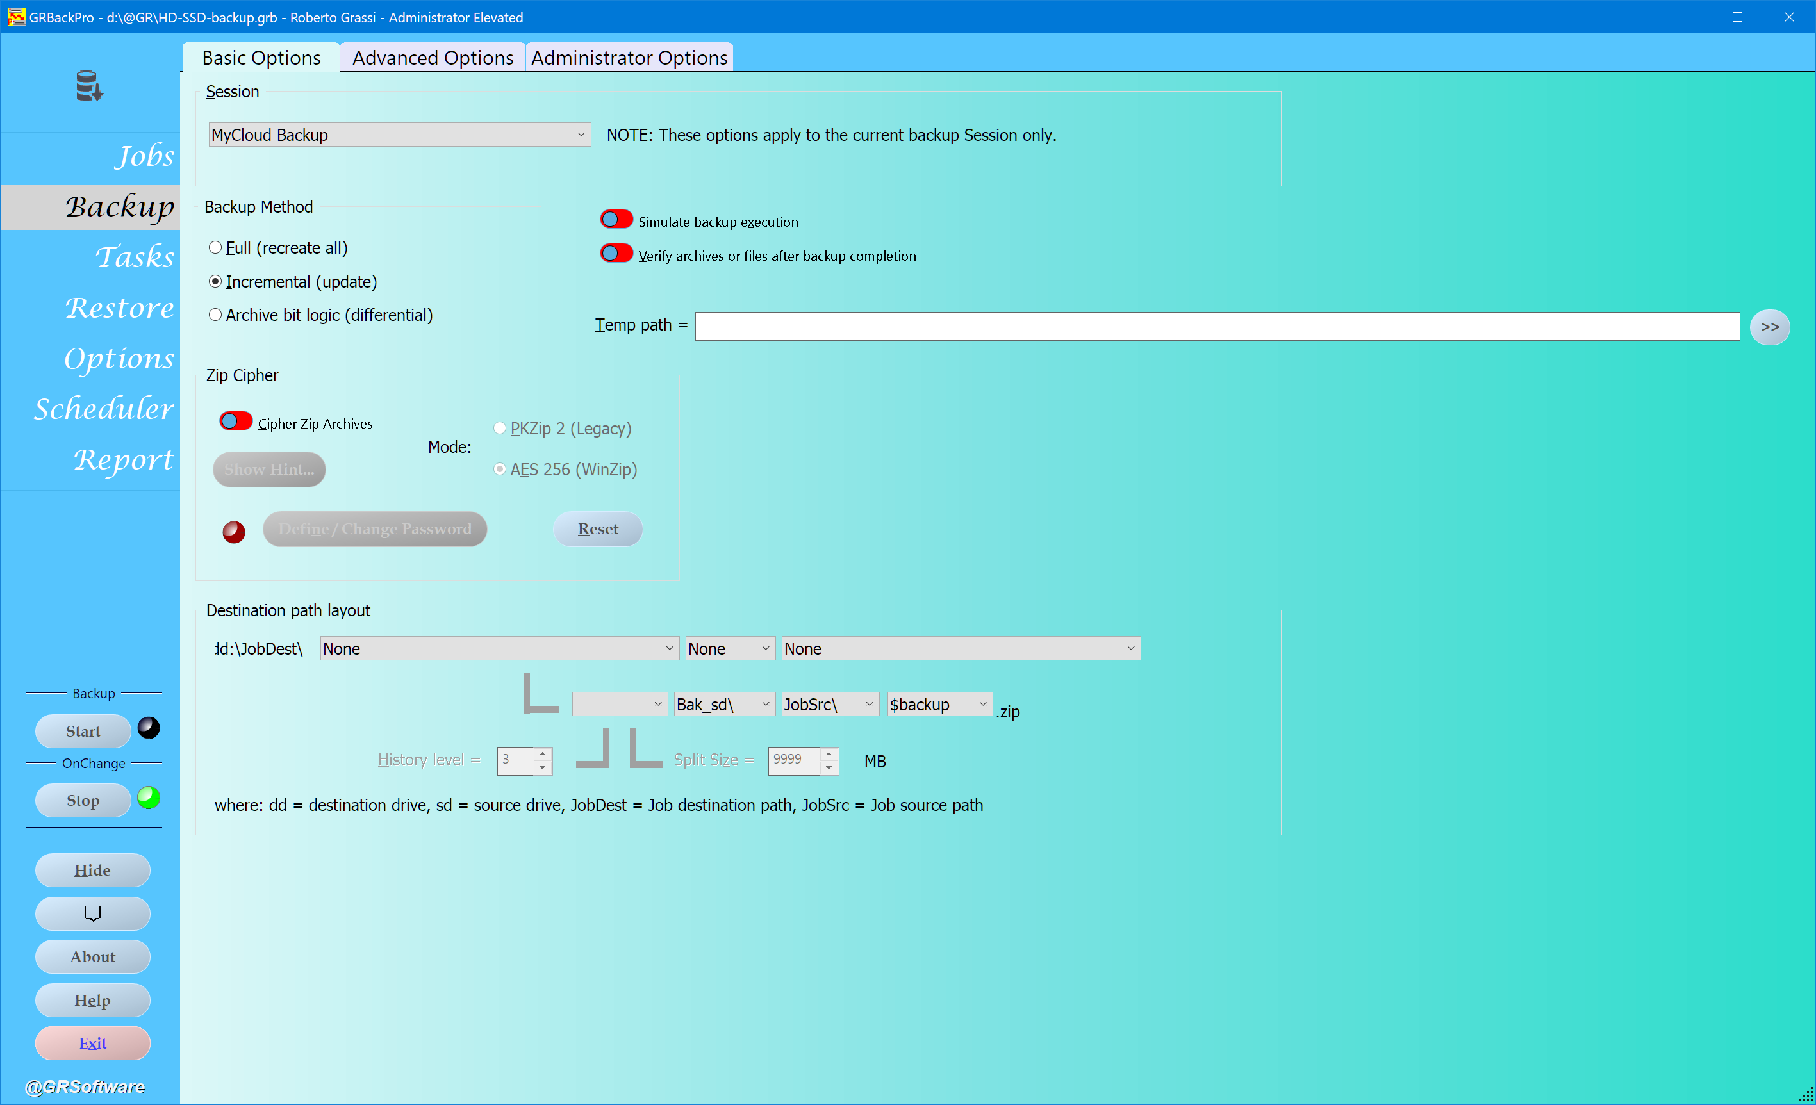
Task: Click the Reset button in Zip Cipher
Action: coord(598,529)
